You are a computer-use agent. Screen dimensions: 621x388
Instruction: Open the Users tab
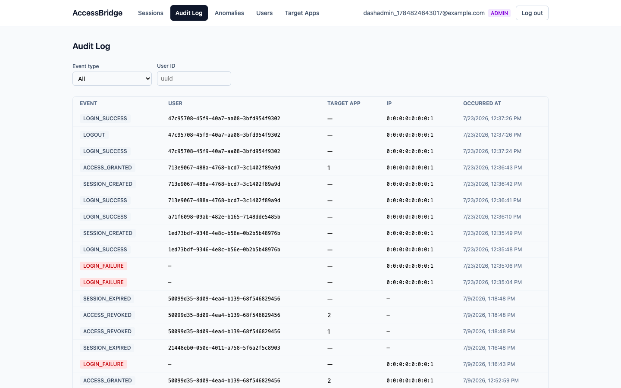[x=264, y=13]
